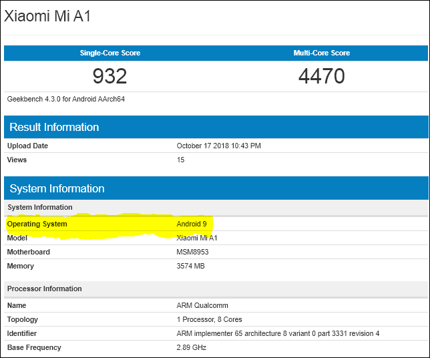Click the Result Information section header
430x358 pixels.
point(54,127)
